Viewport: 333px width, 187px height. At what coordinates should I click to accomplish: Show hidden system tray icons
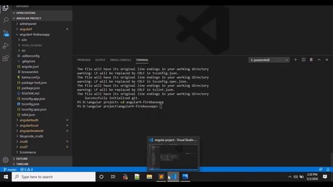point(290,177)
